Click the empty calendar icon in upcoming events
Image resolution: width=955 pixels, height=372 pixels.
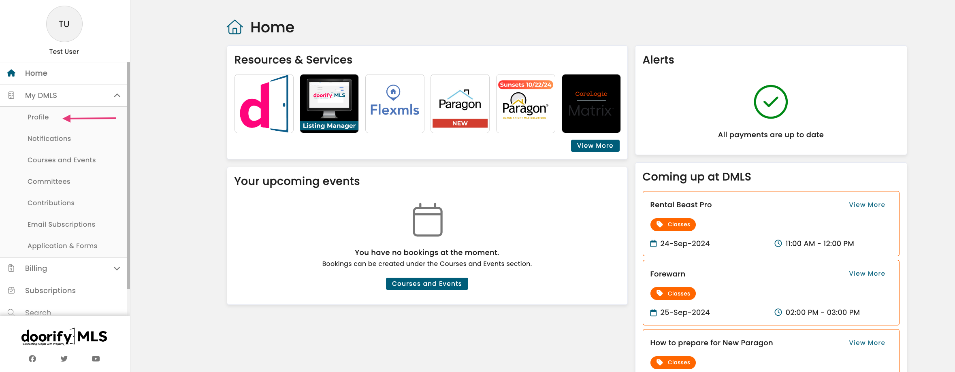(x=428, y=220)
